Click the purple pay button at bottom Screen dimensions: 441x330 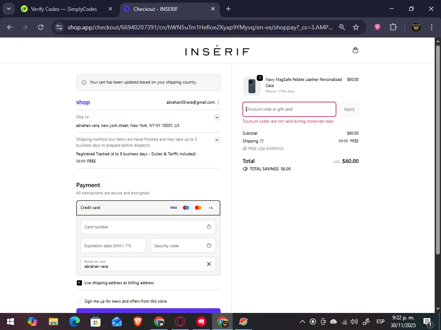point(148,311)
